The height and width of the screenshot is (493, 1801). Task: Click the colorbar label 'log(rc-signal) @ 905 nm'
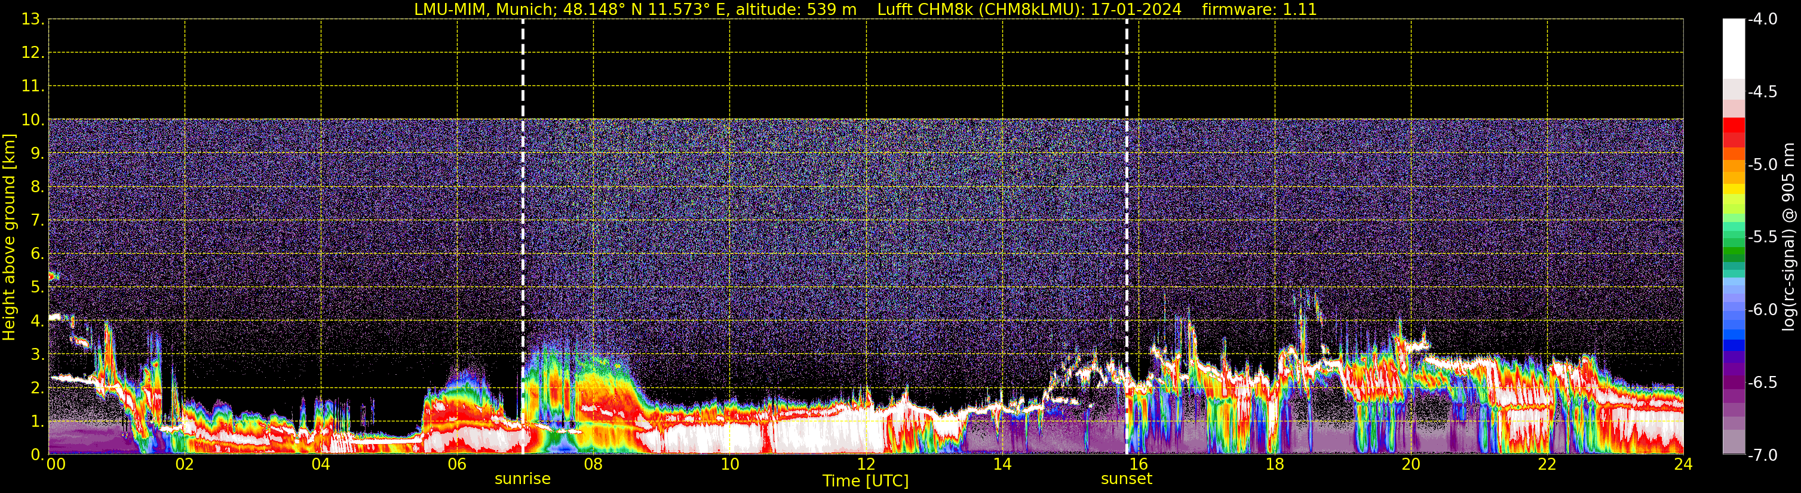(x=1788, y=237)
